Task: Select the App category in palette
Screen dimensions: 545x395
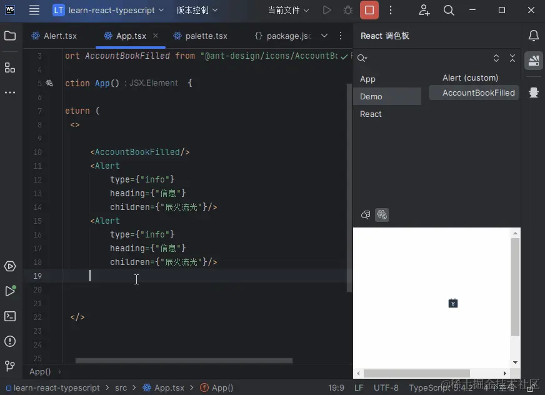Action: (x=387, y=79)
